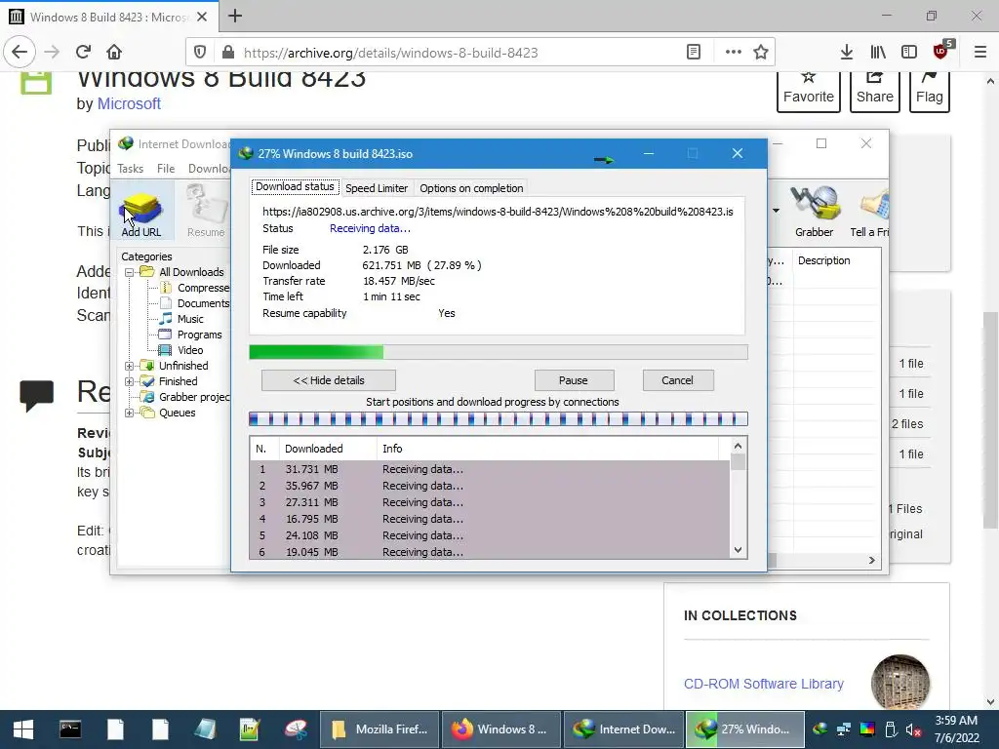
Task: Expand the Finished category node
Action: pos(129,381)
